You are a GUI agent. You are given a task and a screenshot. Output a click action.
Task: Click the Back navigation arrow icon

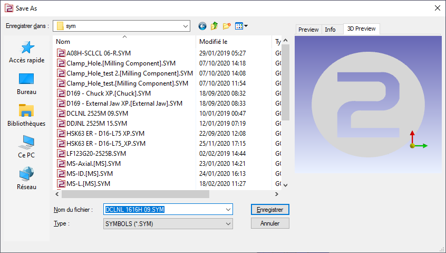coord(202,26)
